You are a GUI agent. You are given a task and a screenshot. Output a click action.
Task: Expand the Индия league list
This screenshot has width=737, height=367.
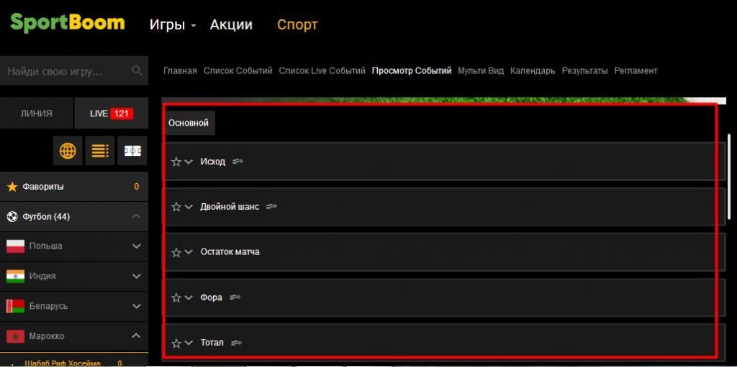point(136,277)
